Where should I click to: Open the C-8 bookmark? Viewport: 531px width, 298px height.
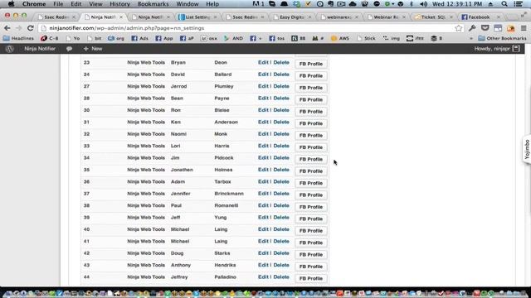tap(50, 39)
